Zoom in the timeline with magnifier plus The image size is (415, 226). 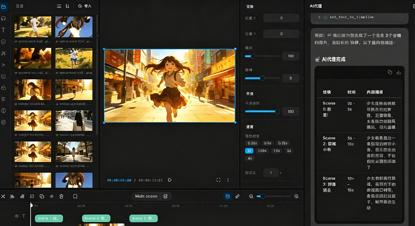point(296,196)
